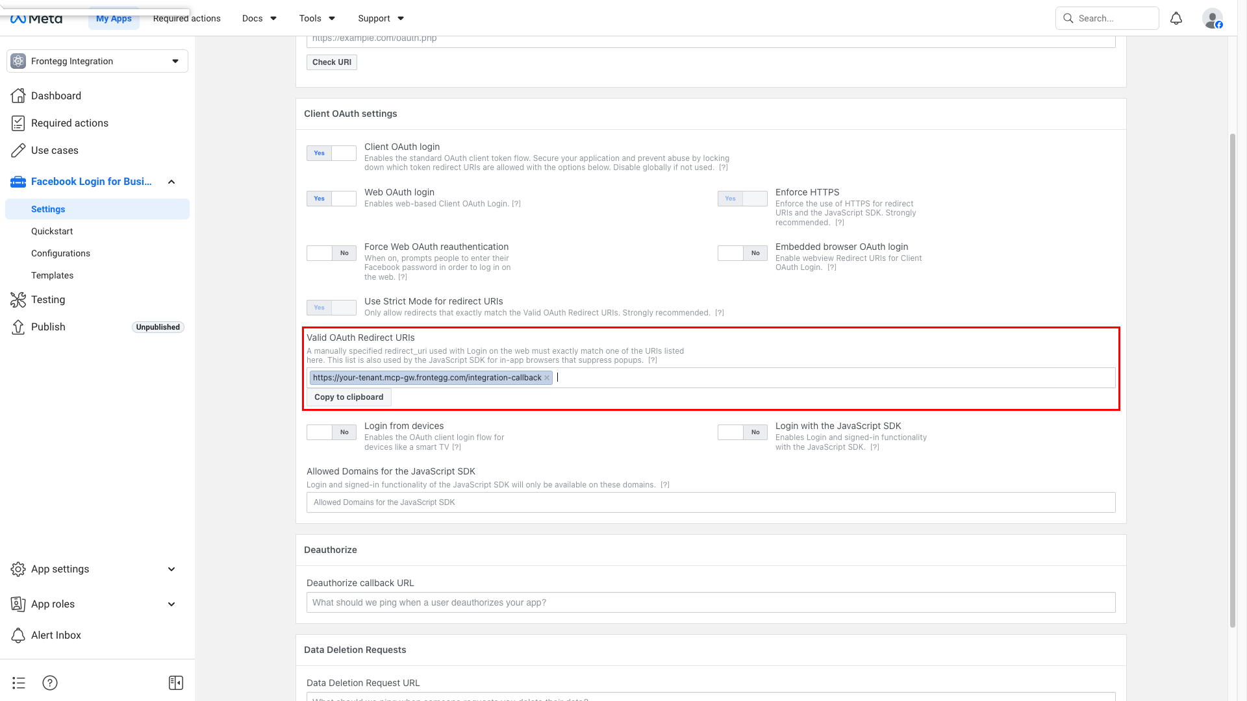This screenshot has width=1247, height=701.
Task: Expand App roles chevron
Action: coord(171,604)
